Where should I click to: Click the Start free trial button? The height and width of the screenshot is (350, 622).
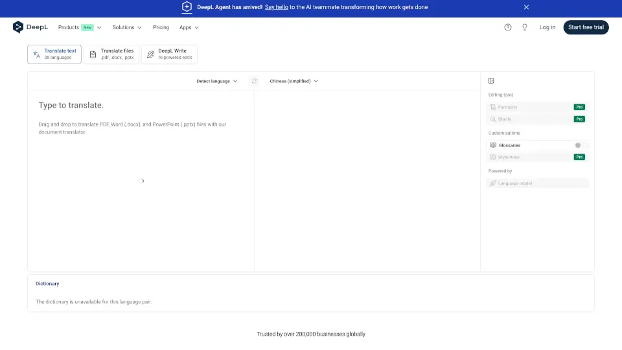[x=586, y=27]
